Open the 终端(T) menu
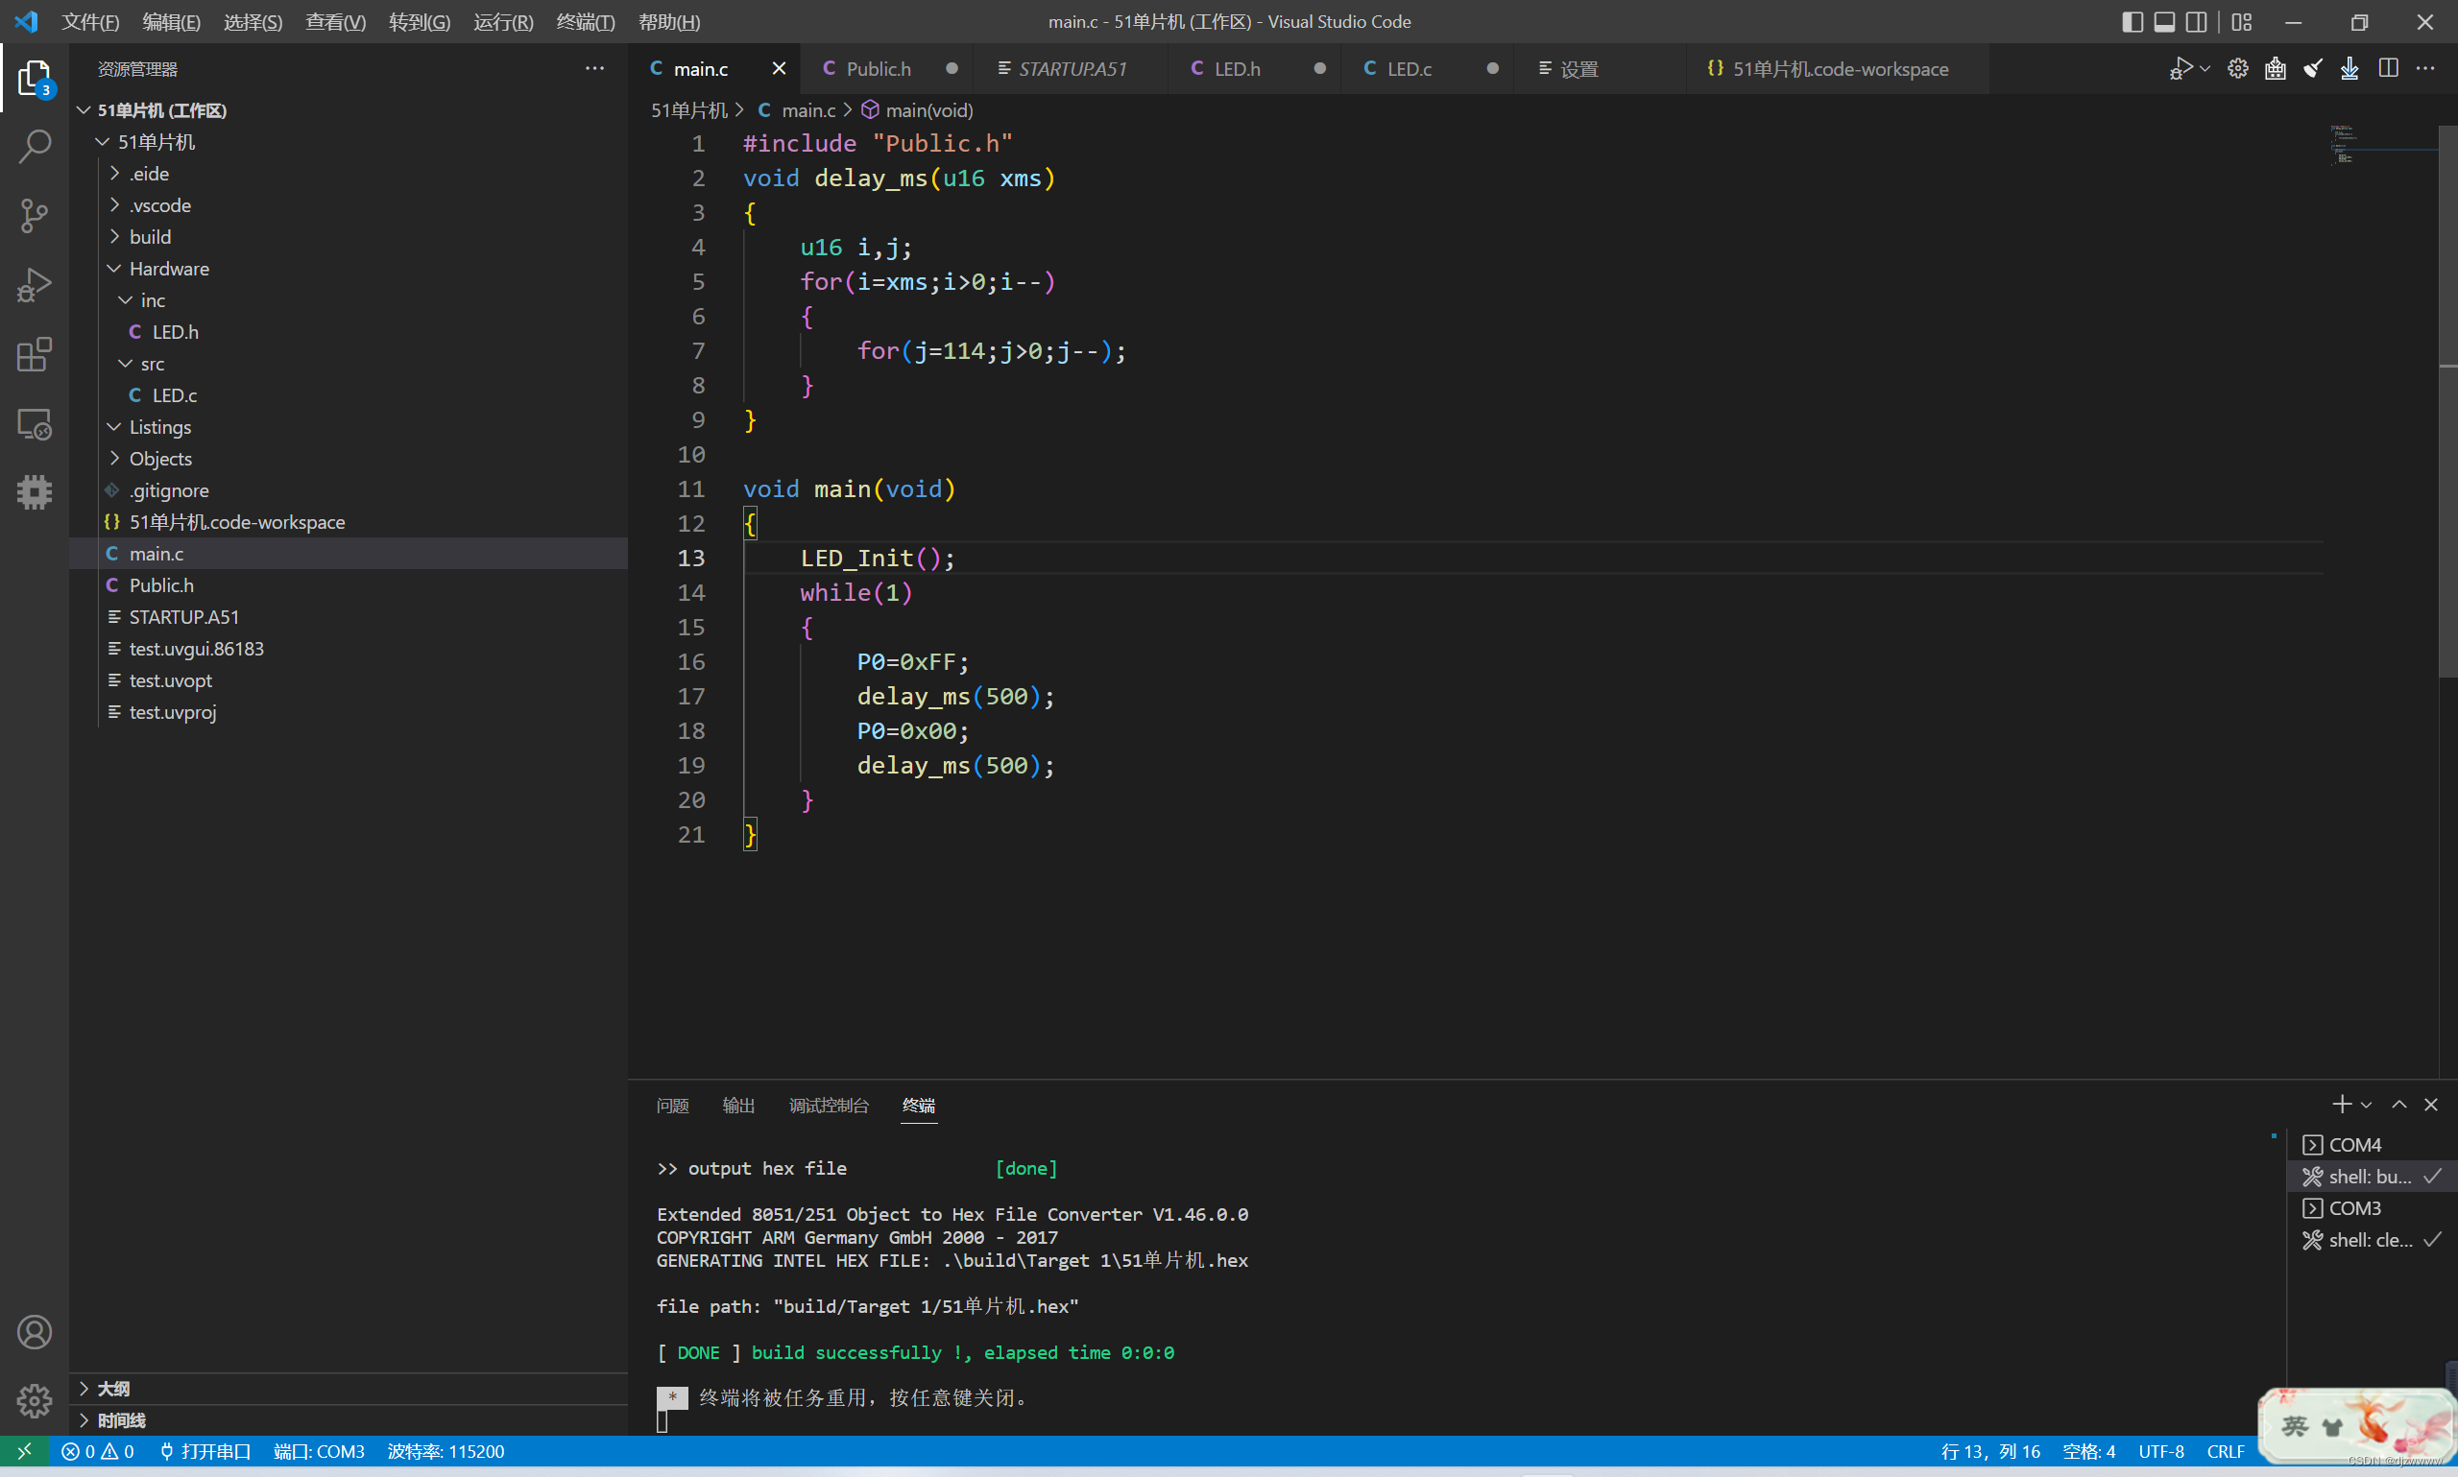Screen dimensions: 2458x1477 pyautogui.click(x=585, y=22)
